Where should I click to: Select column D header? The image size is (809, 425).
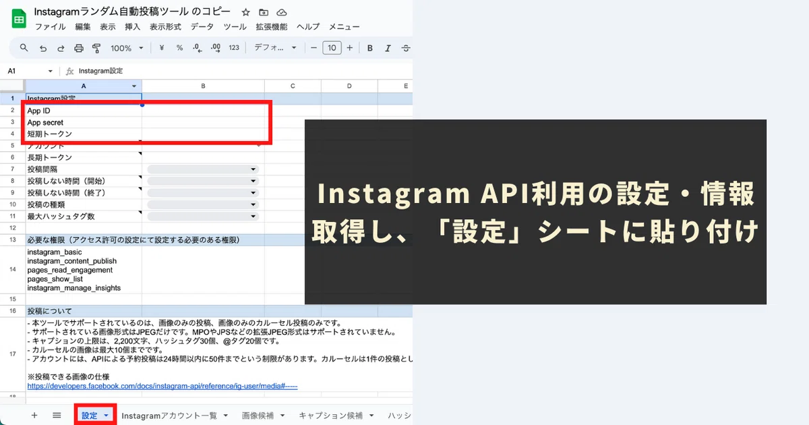(x=349, y=86)
